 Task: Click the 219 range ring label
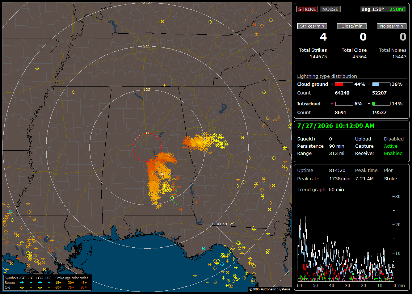(x=147, y=46)
